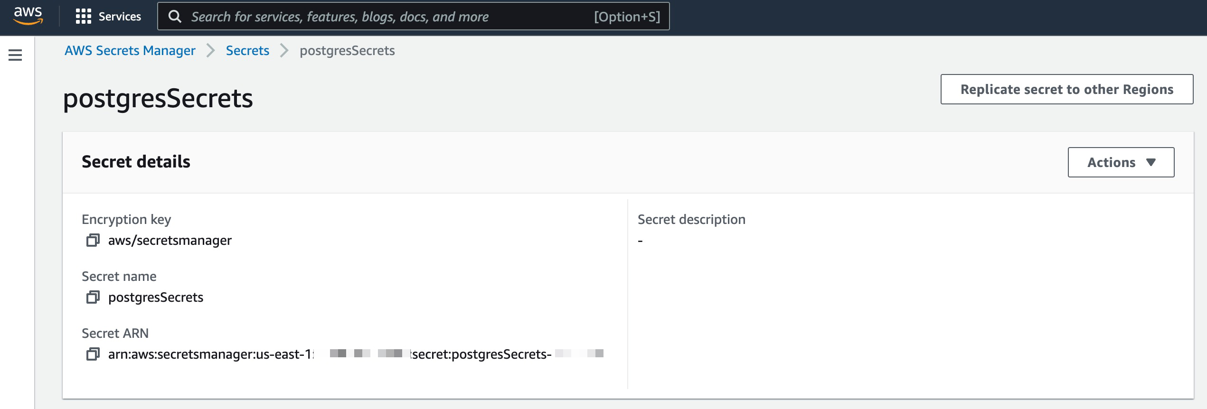This screenshot has height=409, width=1207.
Task: Click the AWS home logo
Action: (27, 16)
